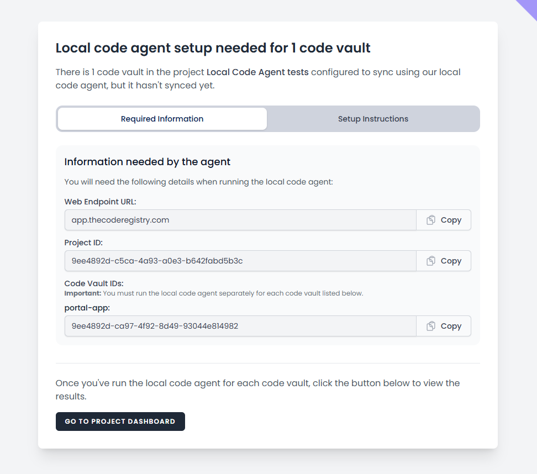Switch to the Setup Instructions tab

point(373,119)
